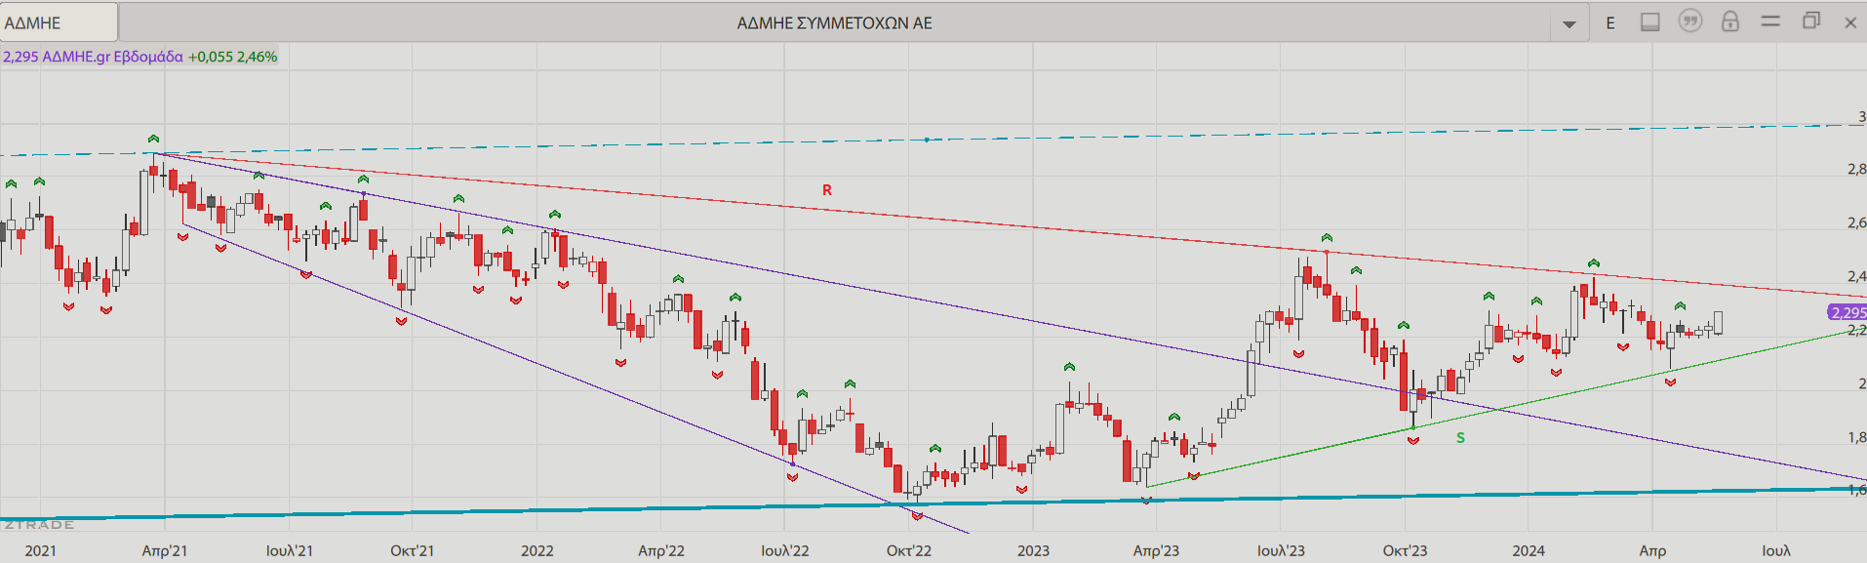
Task: Select the dashed teal upper trendline
Action: [x=927, y=140]
